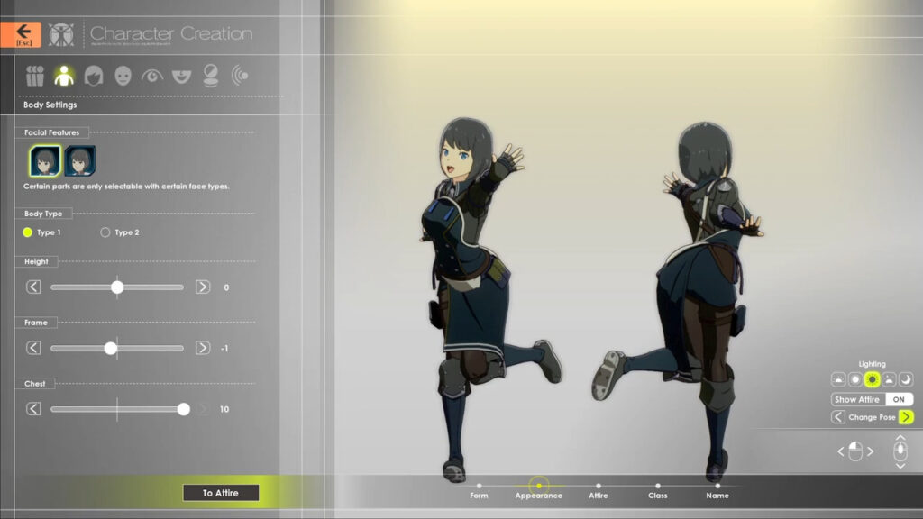
Task: Increase Frame with the right arrow
Action: tap(203, 348)
